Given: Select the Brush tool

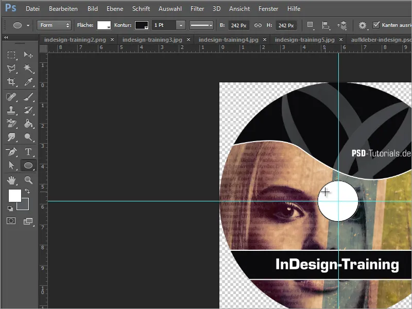Looking at the screenshot, I should (29, 96).
